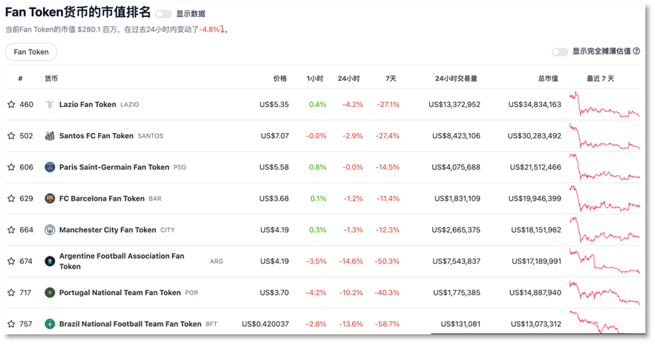Star the Lazio Fan Token row
The height and width of the screenshot is (344, 655).
click(11, 105)
